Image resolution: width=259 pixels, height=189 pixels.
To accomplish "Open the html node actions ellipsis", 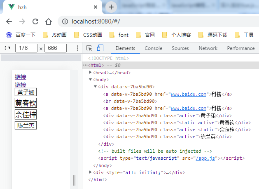I will [85, 65].
